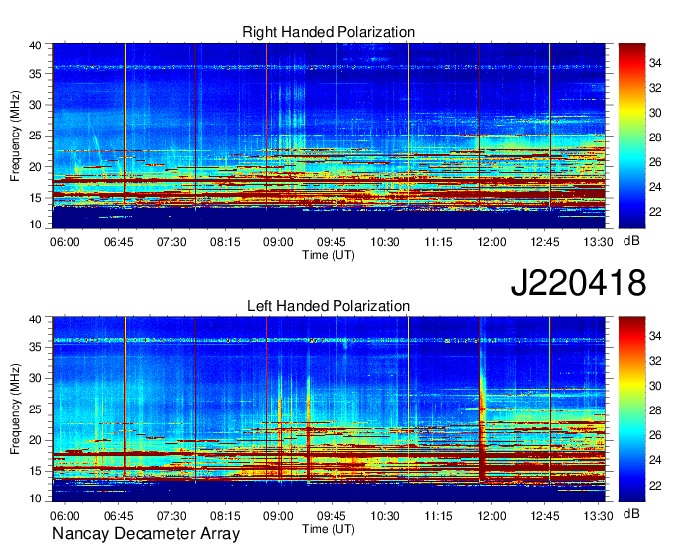This screenshot has width=673, height=546.
Task: Click the 34 value on Right Handed colorbar
Action: coord(655,63)
